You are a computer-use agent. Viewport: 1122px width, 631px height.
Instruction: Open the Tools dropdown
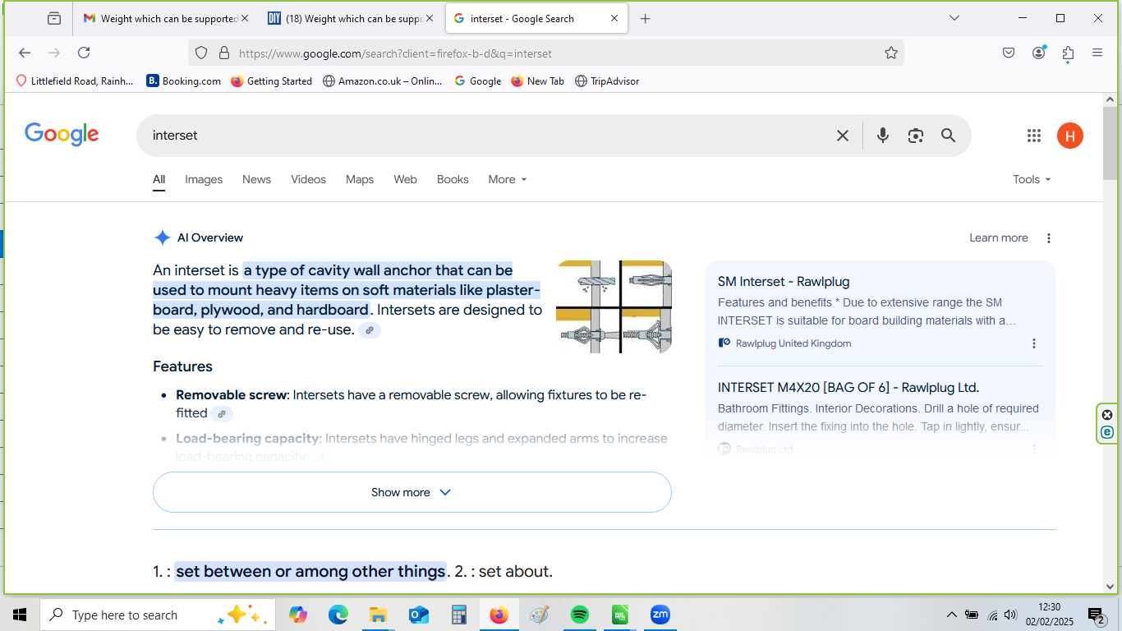point(1032,179)
